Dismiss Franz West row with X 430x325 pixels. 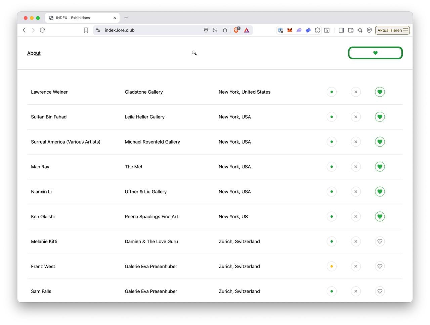(x=356, y=266)
